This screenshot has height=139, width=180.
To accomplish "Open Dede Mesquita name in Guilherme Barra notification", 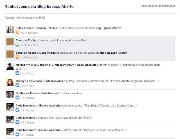I will 50,93.
